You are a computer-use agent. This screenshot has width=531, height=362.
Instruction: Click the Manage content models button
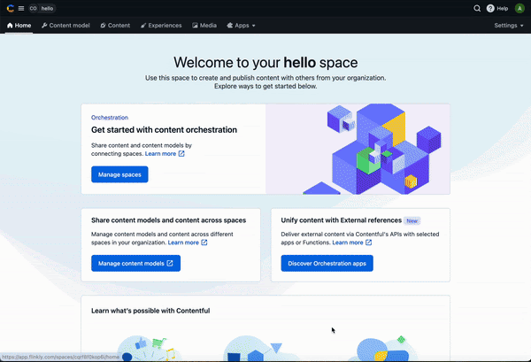click(135, 264)
